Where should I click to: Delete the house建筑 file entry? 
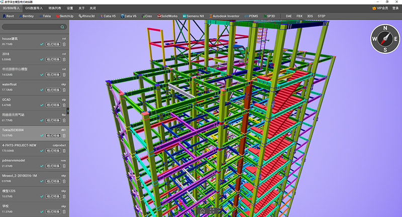(x=64, y=44)
